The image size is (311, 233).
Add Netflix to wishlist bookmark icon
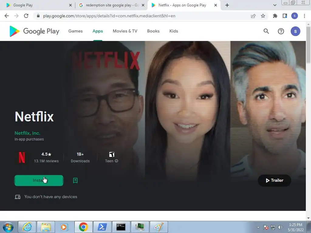coord(75,180)
